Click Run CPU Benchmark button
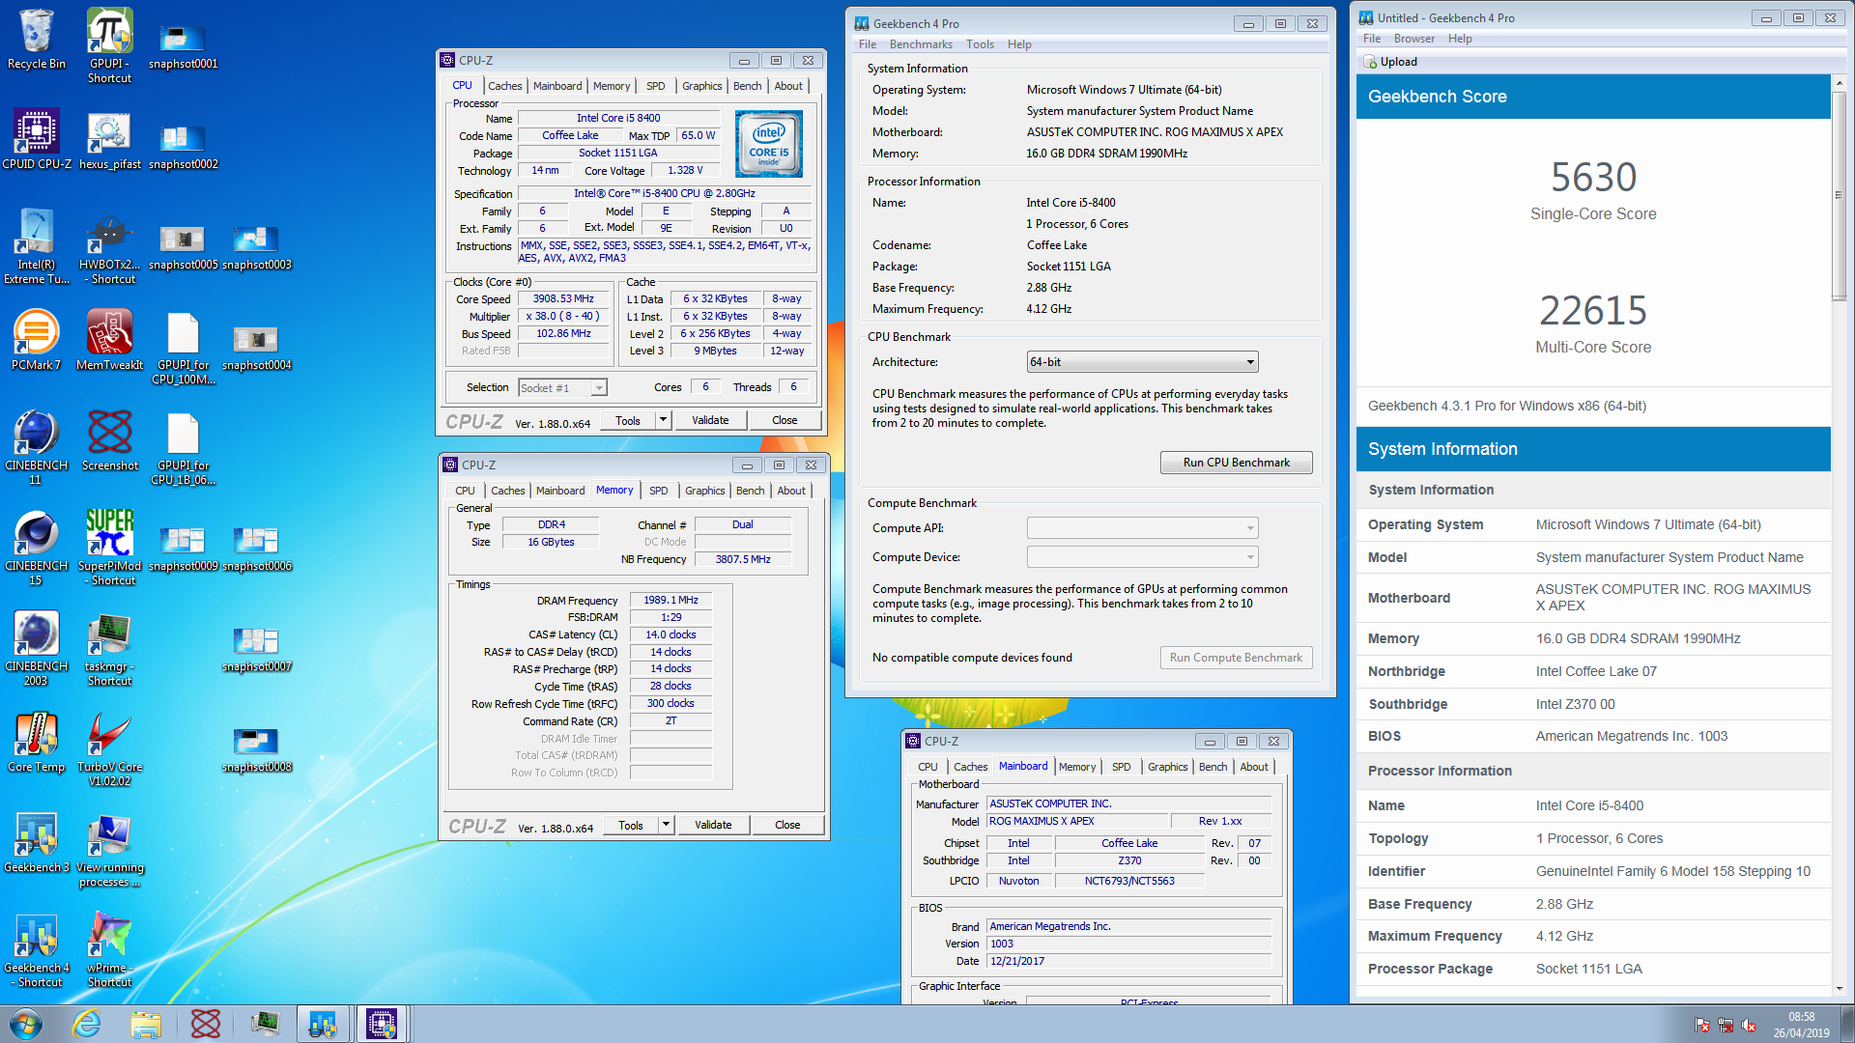Viewport: 1855px width, 1043px height. pyautogui.click(x=1236, y=463)
